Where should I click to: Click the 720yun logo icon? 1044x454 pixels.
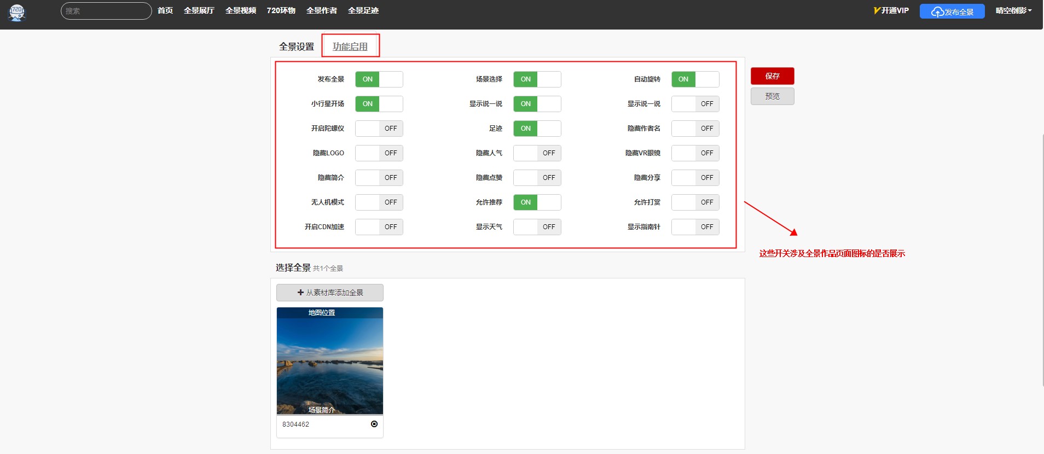pos(17,12)
